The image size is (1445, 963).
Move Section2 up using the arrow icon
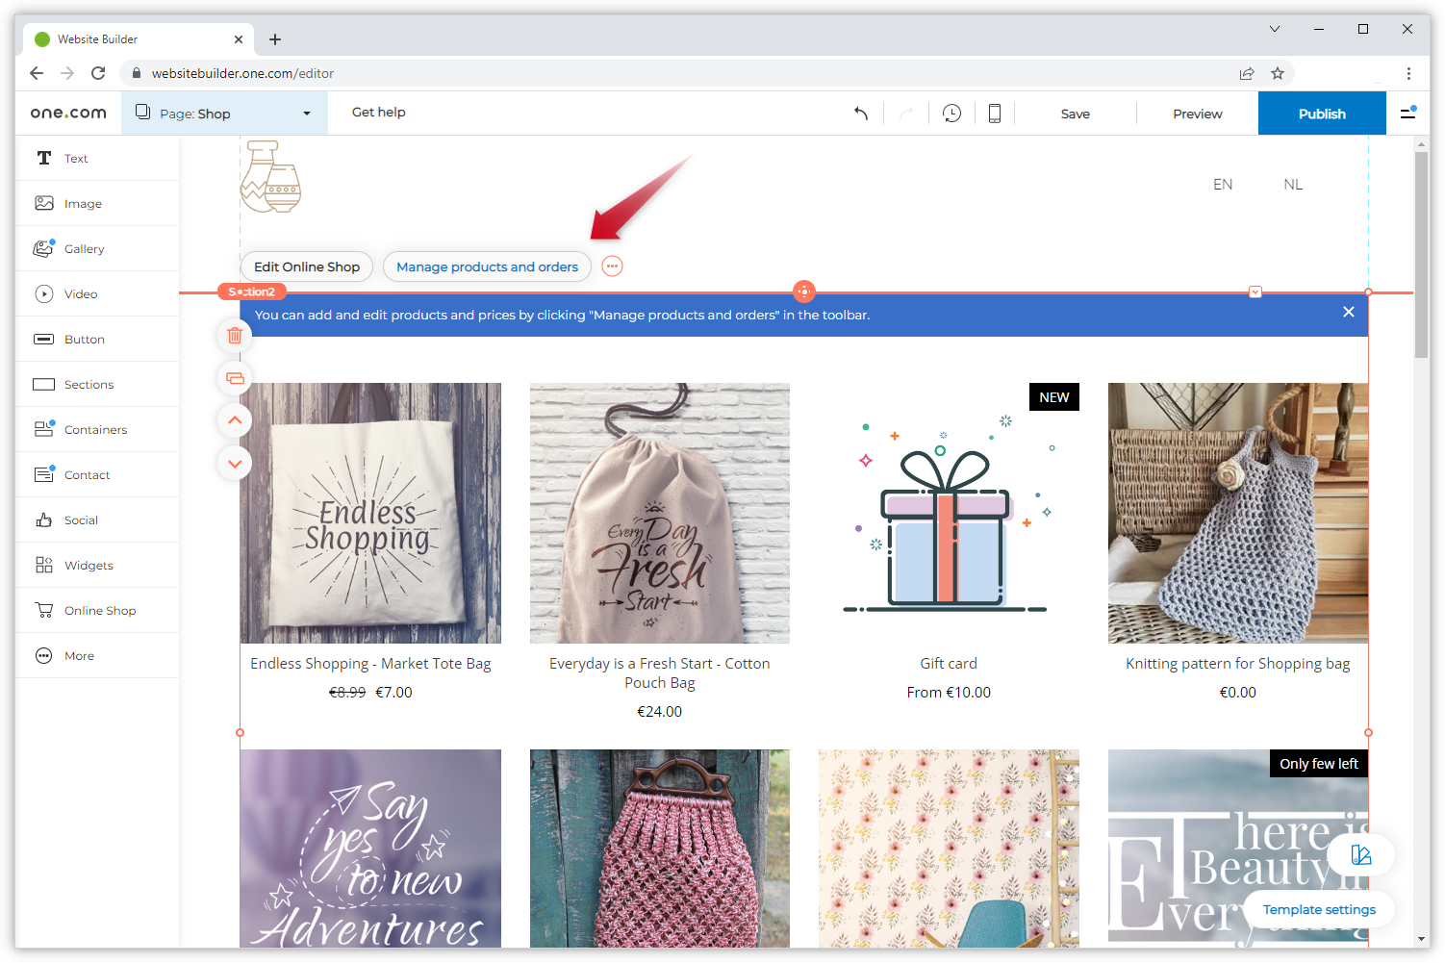pyautogui.click(x=234, y=419)
